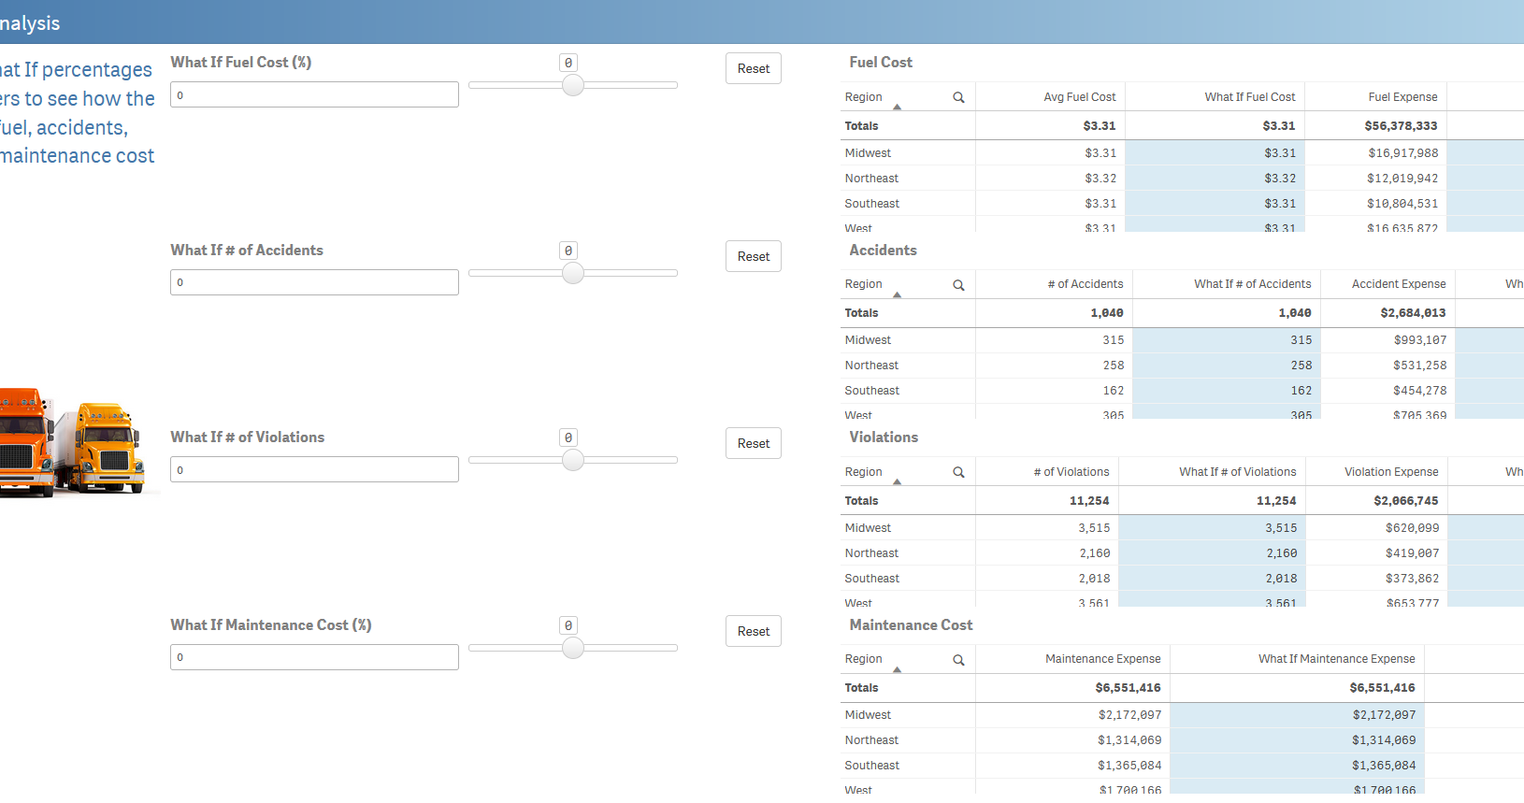Sort Fuel Cost table by Region arrow
The width and height of the screenshot is (1524, 803).
(897, 107)
